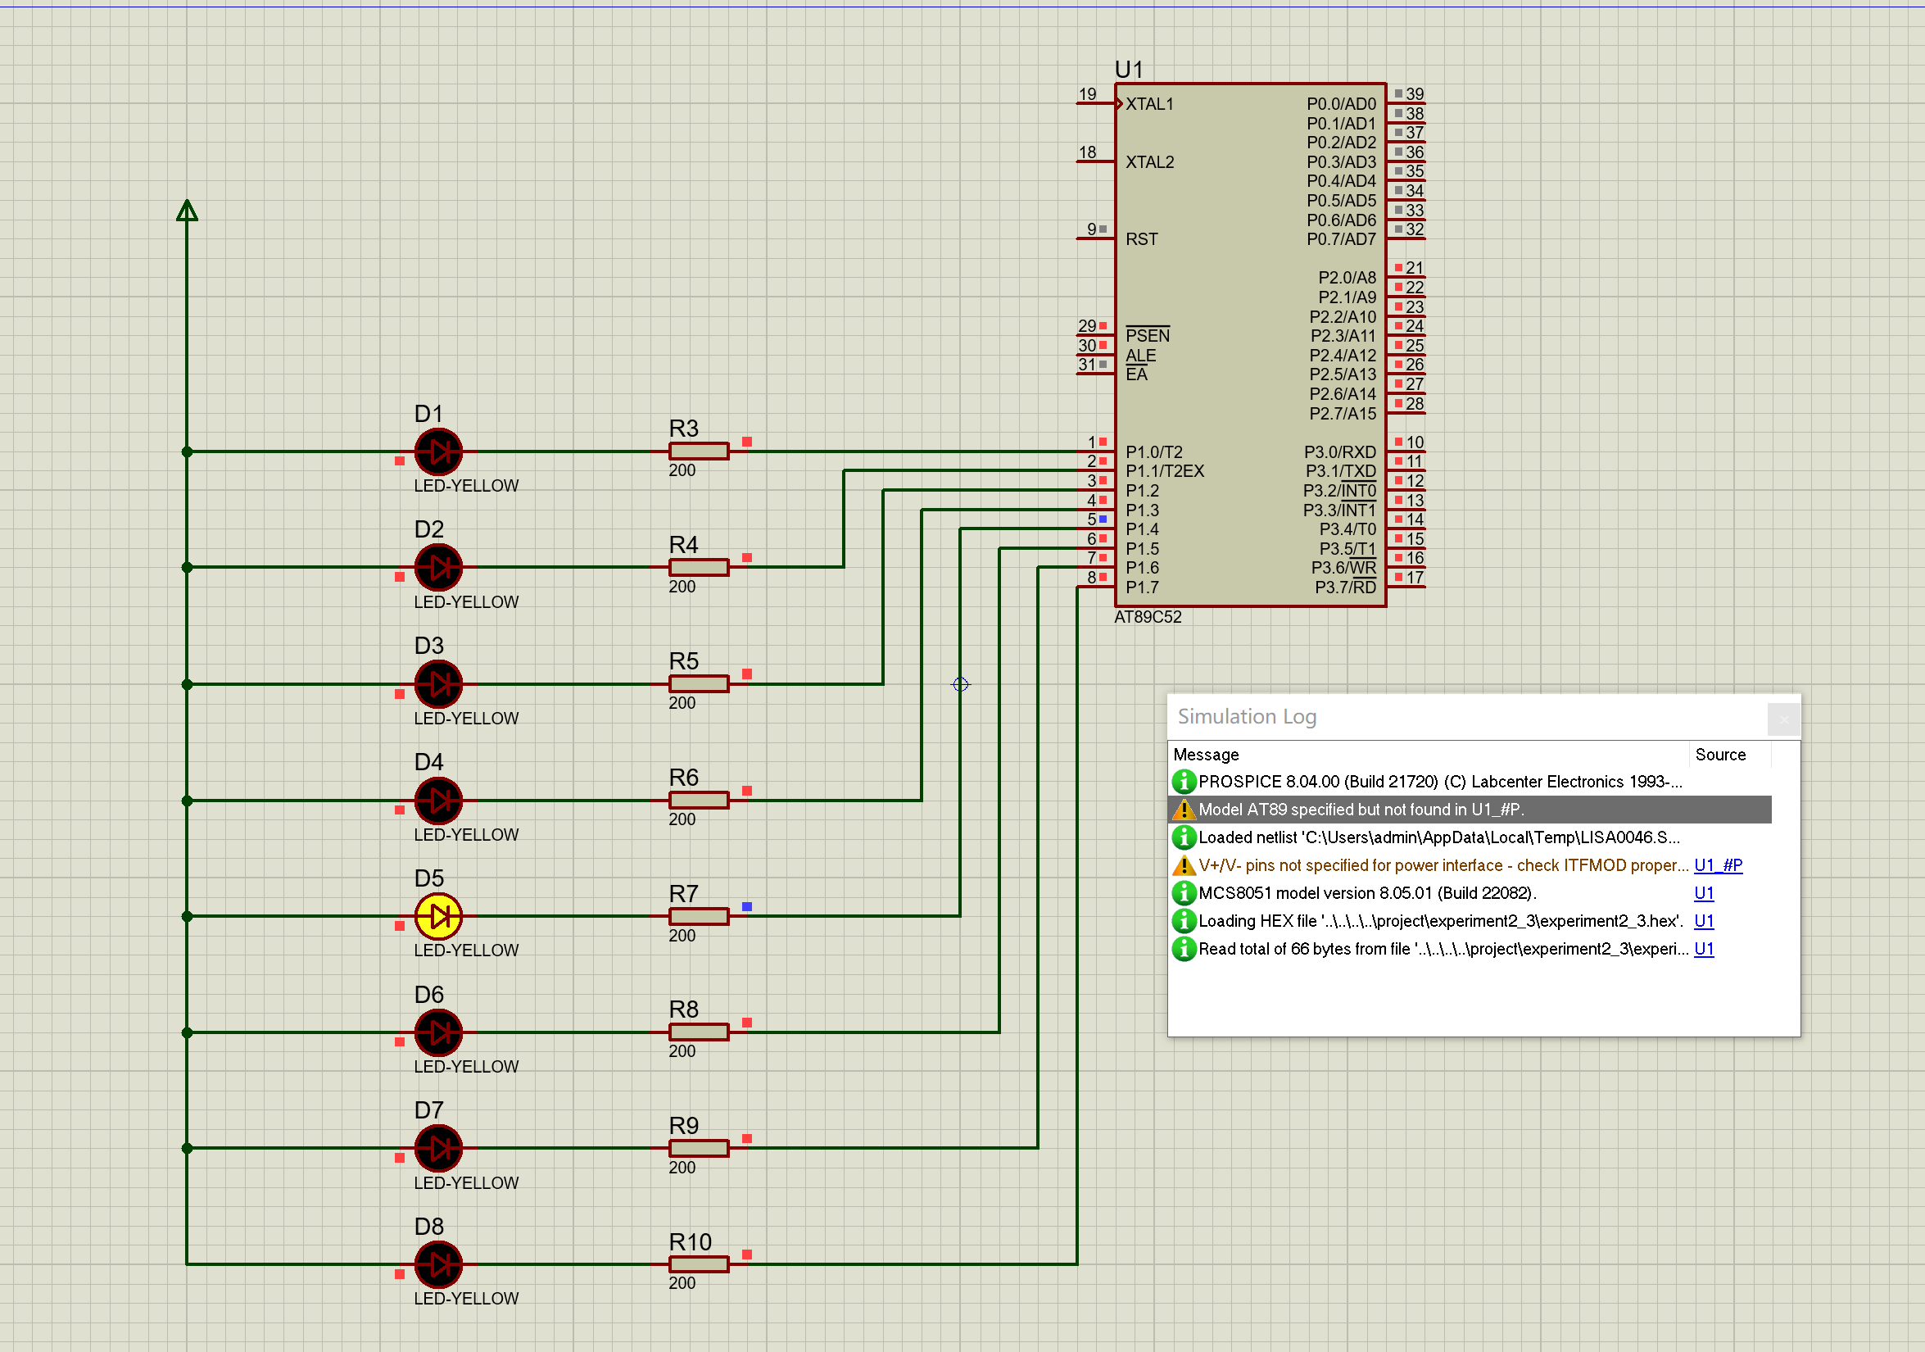Select the D6 LED symbol
Screen dimensions: 1925x1352
coord(438,1032)
